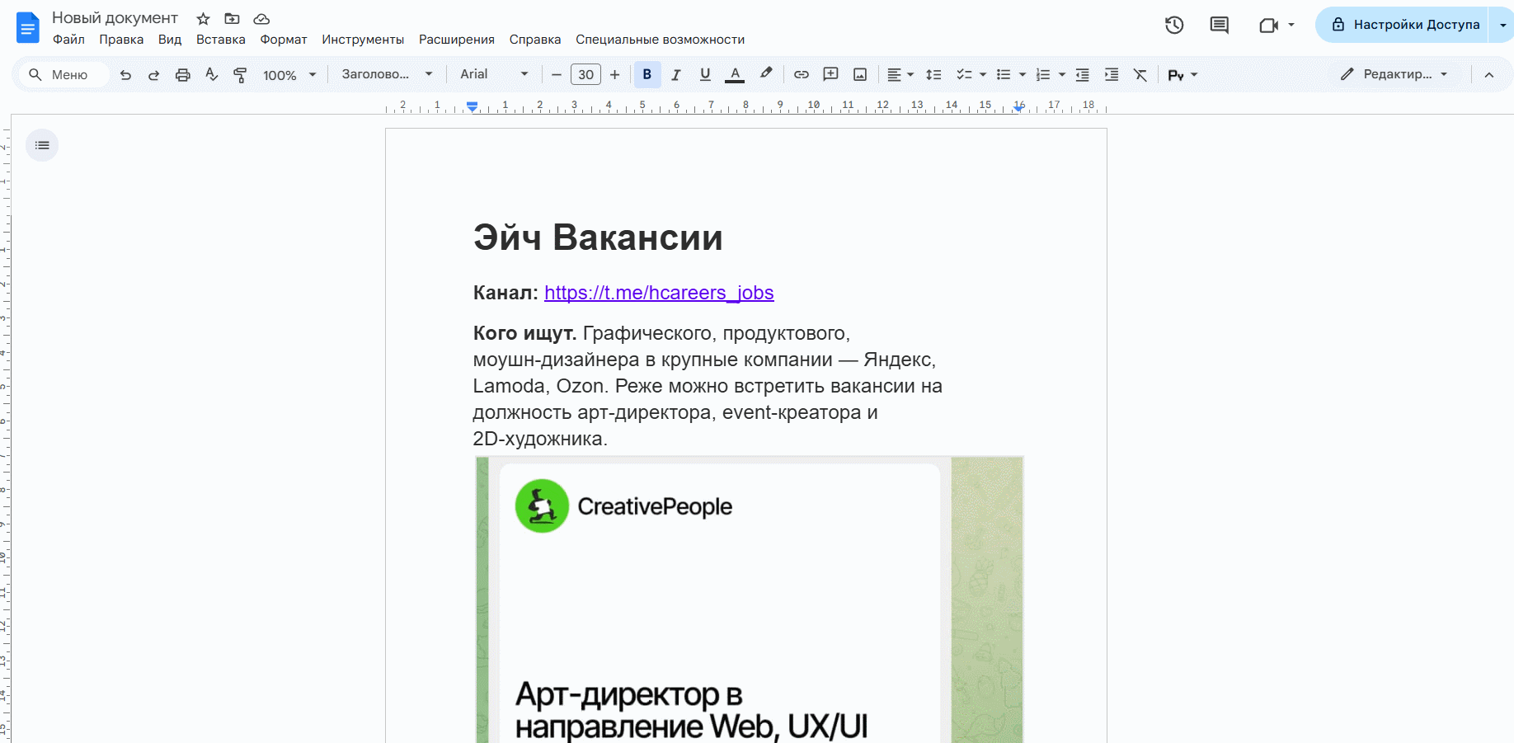The height and width of the screenshot is (743, 1514).
Task: Open the highlight color picker
Action: pyautogui.click(x=766, y=74)
